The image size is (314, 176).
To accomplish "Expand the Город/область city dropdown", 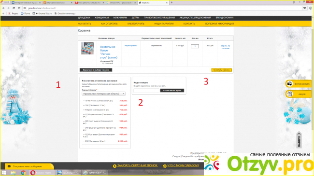I will tap(104, 94).
